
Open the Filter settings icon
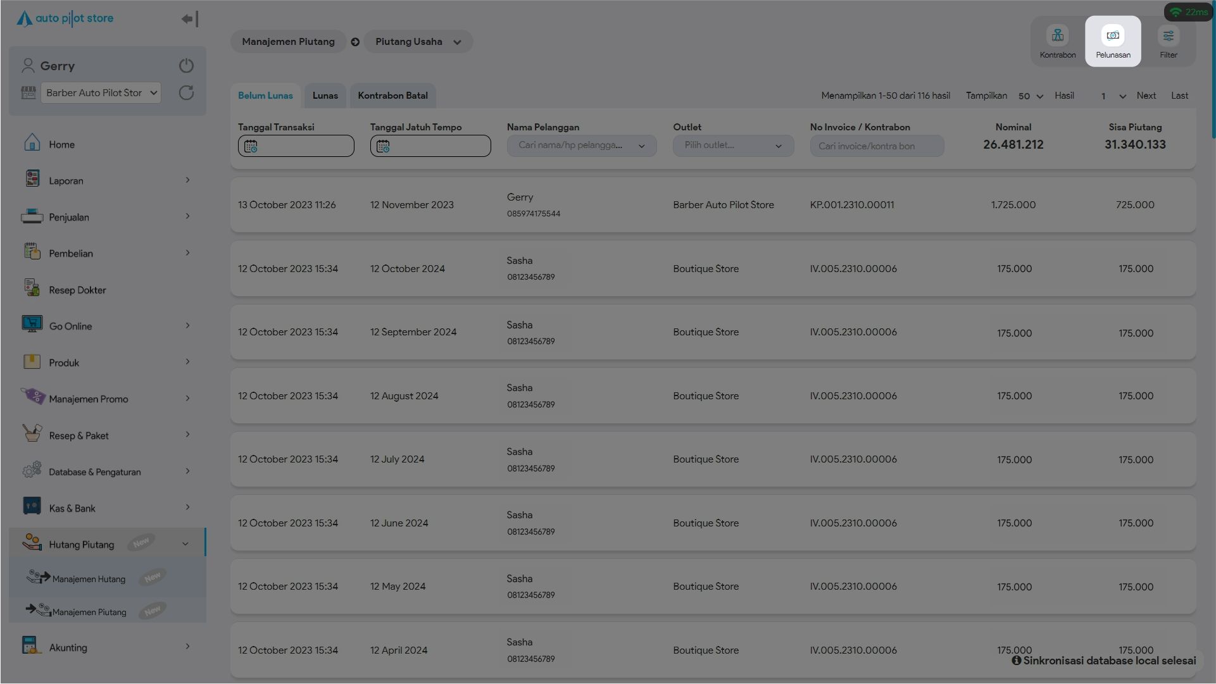pos(1168,36)
